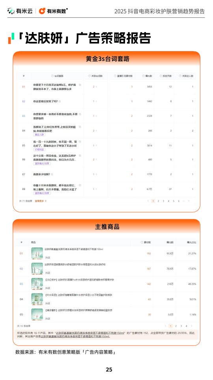Screen dimensions: 213x380
Task: Click the help icon beside 关联台词数 header
Action: [x=90, y=76]
